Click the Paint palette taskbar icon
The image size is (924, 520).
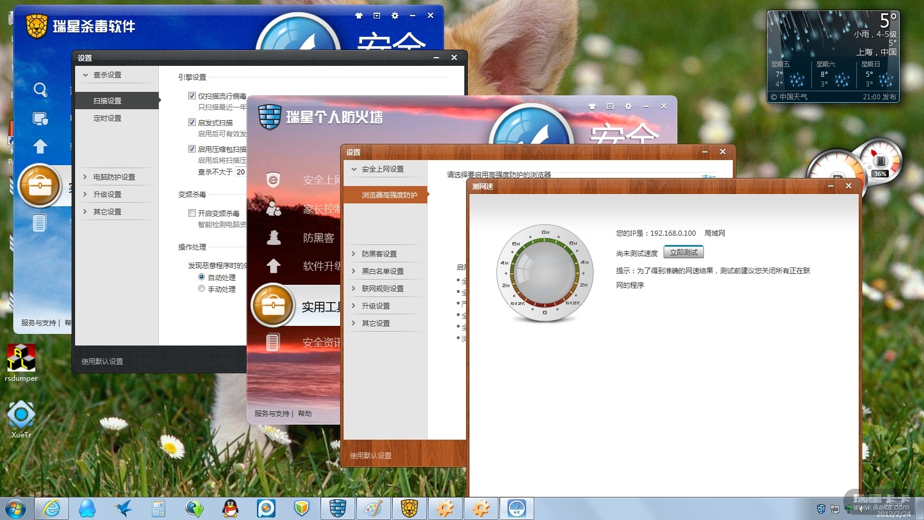click(374, 508)
